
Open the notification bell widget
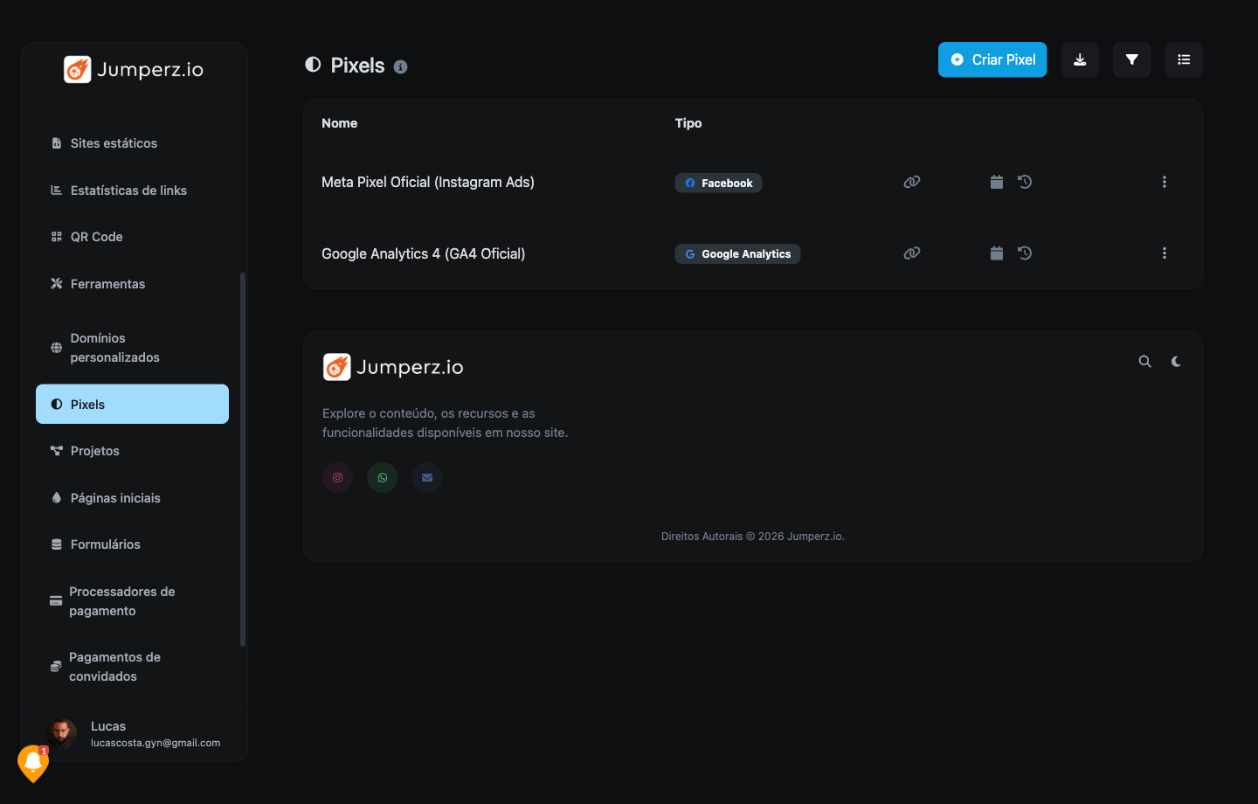tap(33, 763)
